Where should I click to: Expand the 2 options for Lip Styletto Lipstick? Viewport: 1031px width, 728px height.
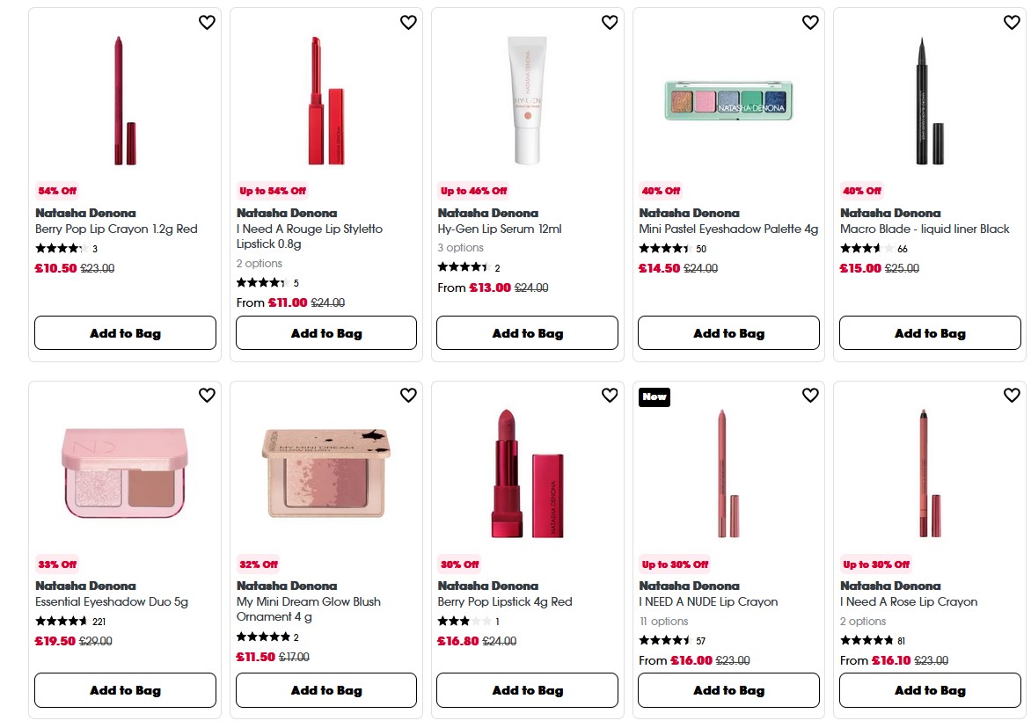260,263
